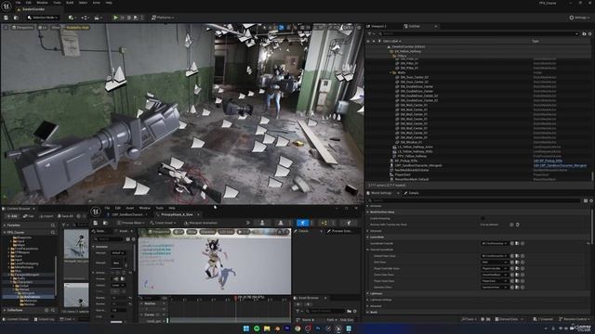This screenshot has width=595, height=334.
Task: Click Find in Content Browser icon in animation editor
Action: tap(105, 223)
